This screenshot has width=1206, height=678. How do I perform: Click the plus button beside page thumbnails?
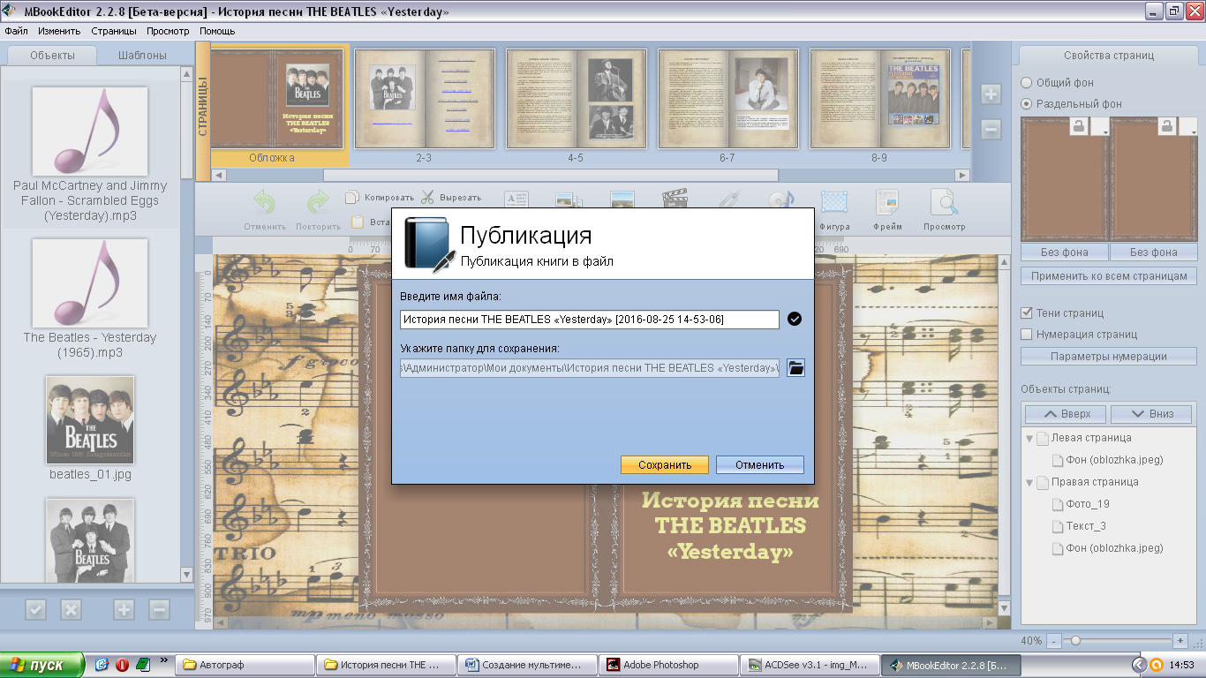[x=991, y=94]
